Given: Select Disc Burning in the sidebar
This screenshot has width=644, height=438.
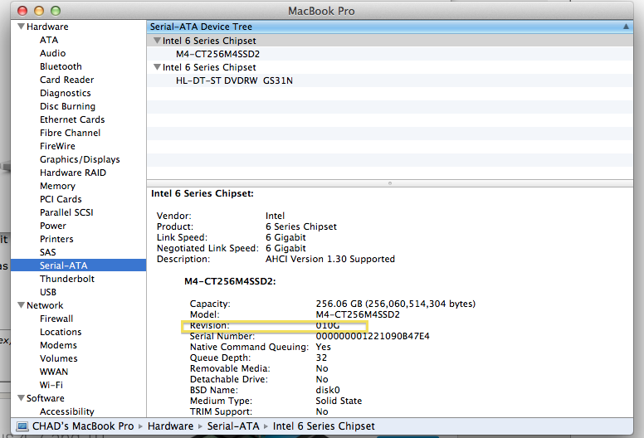Looking at the screenshot, I should pyautogui.click(x=67, y=106).
